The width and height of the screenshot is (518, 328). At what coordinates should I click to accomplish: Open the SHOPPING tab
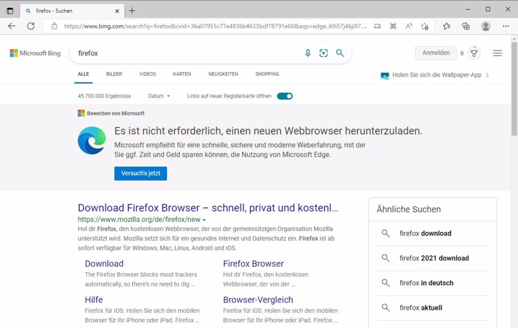coord(267,74)
